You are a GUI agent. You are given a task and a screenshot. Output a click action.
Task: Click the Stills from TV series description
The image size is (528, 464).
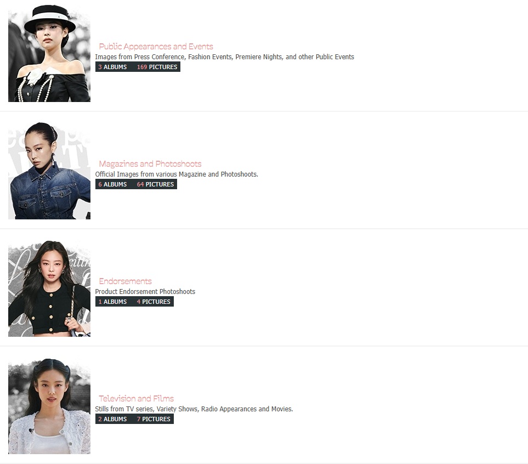click(x=194, y=409)
